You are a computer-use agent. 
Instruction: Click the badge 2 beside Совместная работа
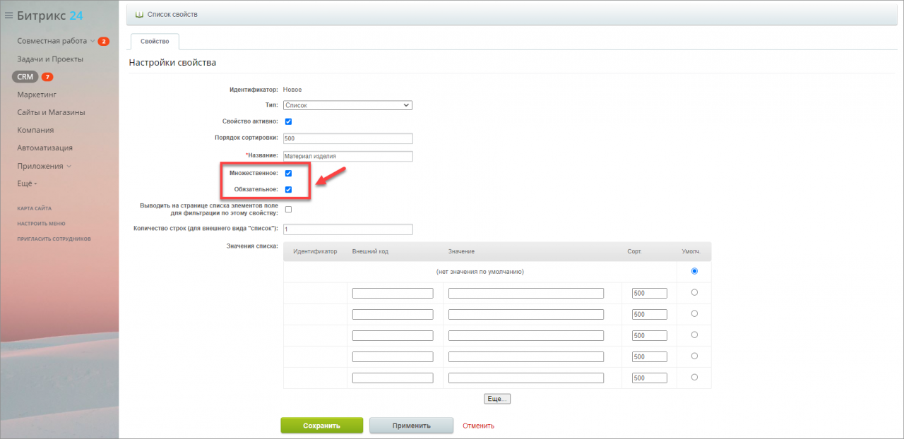104,42
